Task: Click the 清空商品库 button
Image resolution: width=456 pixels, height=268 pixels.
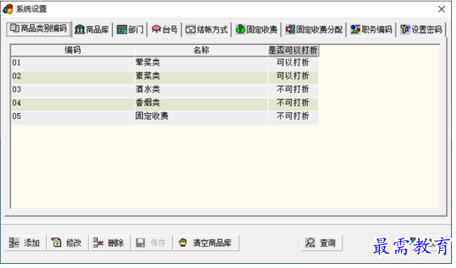Action: click(x=206, y=243)
